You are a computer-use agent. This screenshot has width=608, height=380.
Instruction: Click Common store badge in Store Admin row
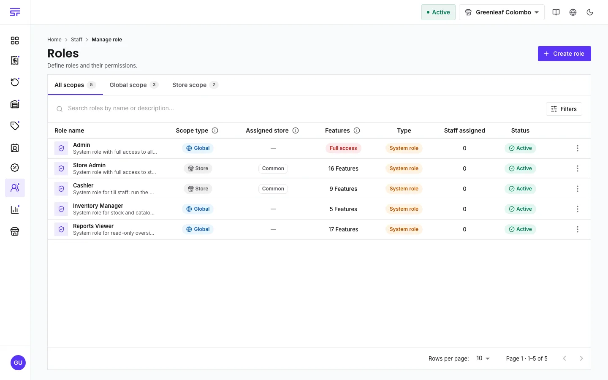(x=273, y=168)
